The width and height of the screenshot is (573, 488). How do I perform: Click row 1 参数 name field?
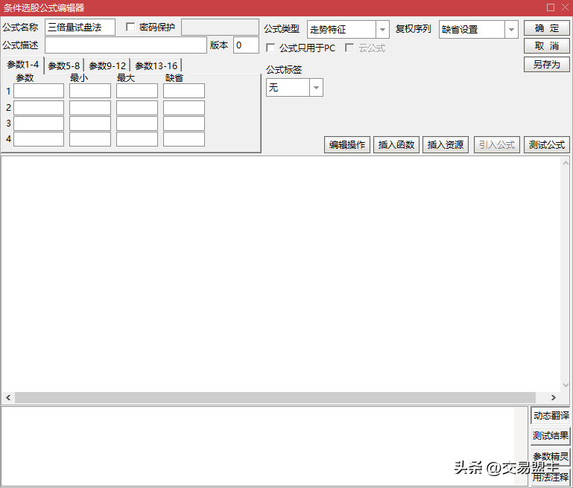pyautogui.click(x=39, y=91)
